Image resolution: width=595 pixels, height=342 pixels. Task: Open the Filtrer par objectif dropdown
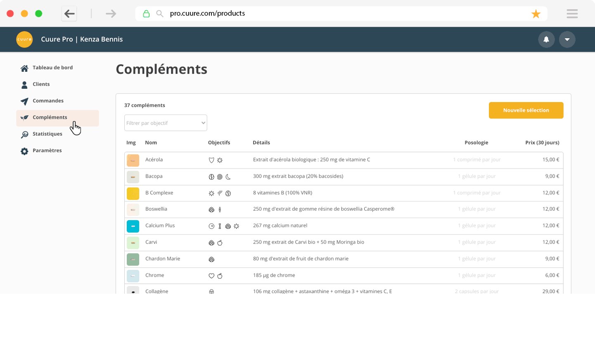[x=166, y=123]
